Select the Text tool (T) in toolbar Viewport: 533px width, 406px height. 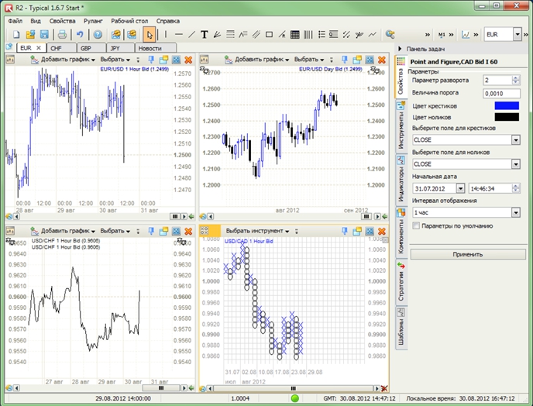point(205,35)
